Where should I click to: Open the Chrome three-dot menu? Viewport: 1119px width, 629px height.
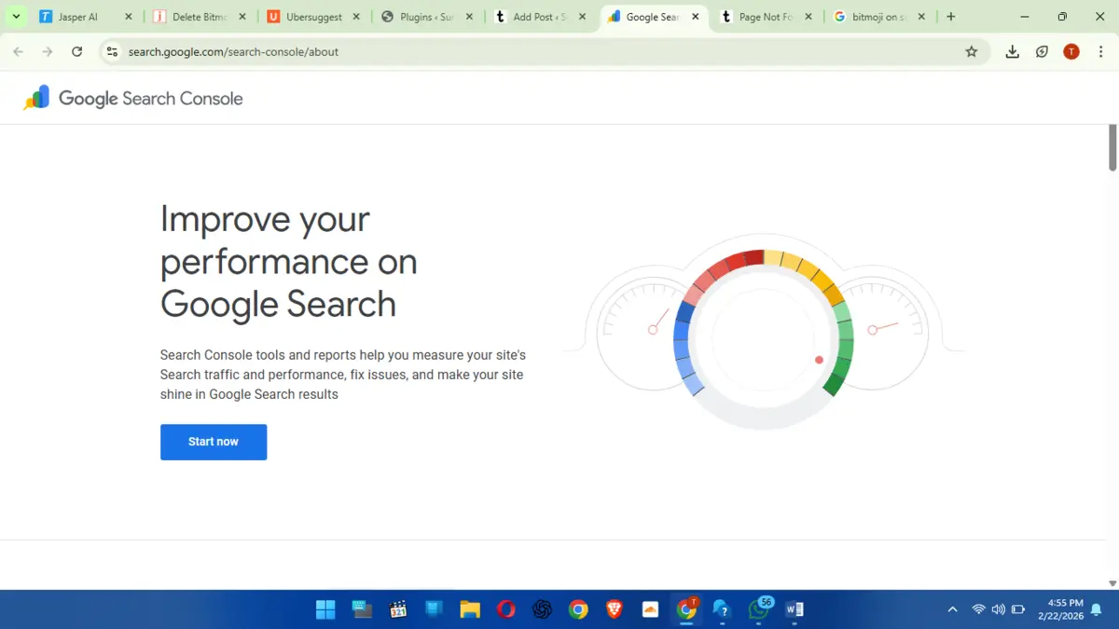click(1100, 52)
